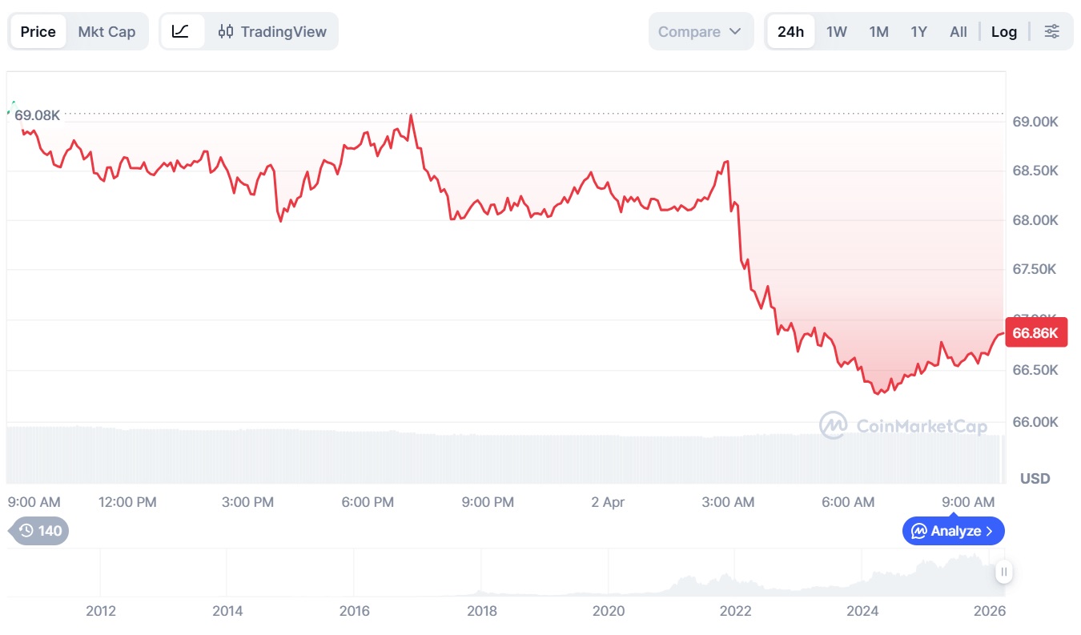The image size is (1081, 635).
Task: Click the history clock icon badge
Action: point(26,530)
